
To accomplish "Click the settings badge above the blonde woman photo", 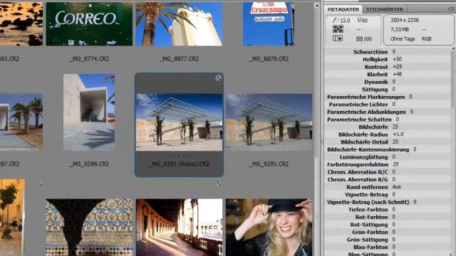I will pos(219,183).
